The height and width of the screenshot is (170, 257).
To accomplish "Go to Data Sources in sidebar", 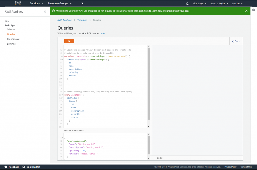I will [x=14, y=39].
